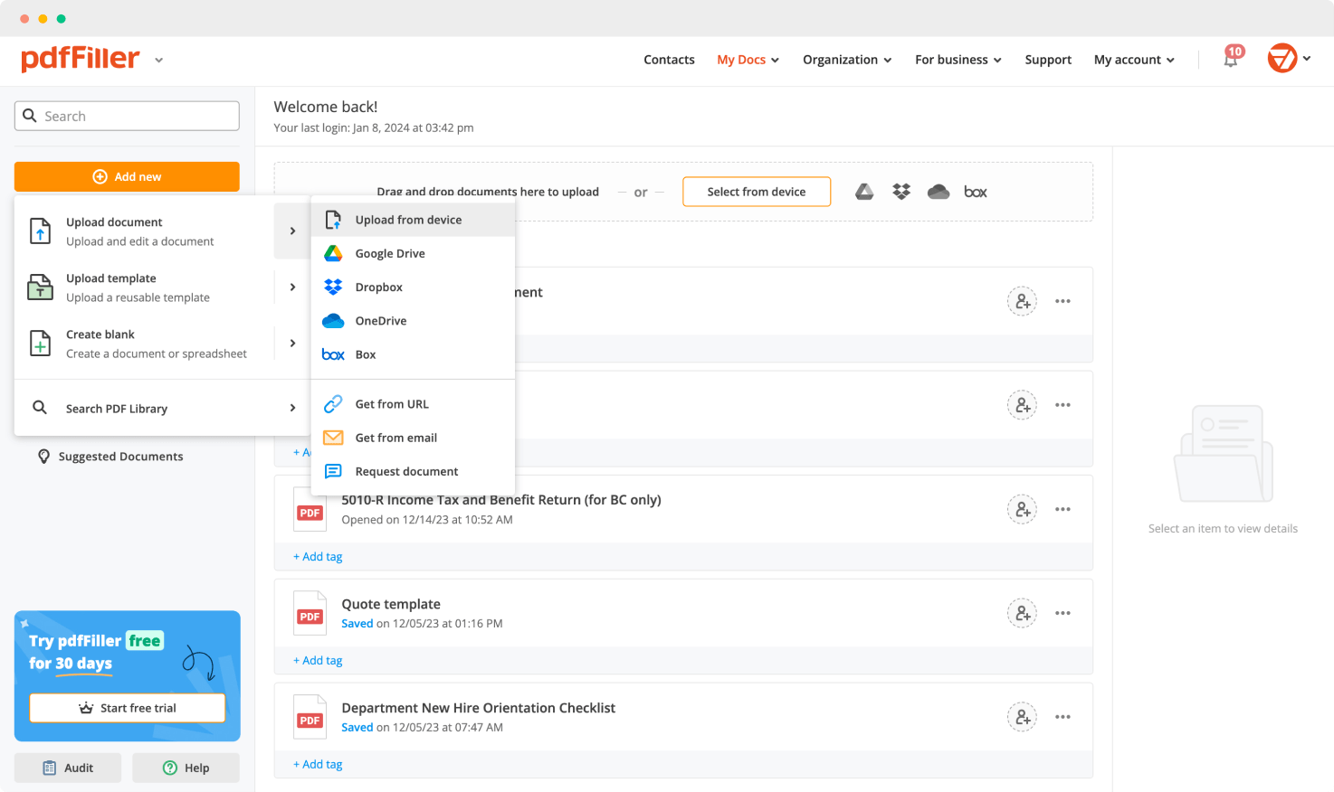This screenshot has width=1334, height=792.
Task: Open the Contacts page from navigation
Action: point(669,60)
